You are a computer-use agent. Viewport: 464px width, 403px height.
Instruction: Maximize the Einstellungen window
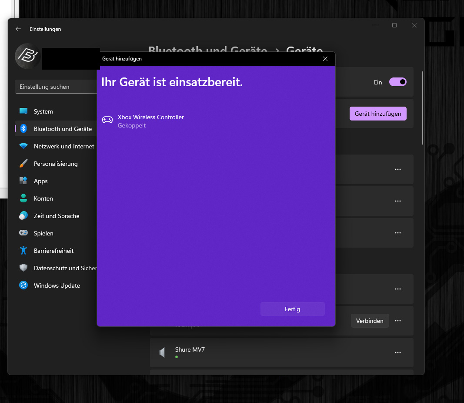click(x=394, y=25)
